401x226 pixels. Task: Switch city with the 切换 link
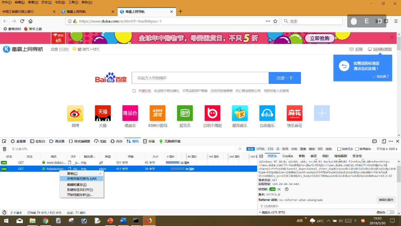[x=64, y=49]
